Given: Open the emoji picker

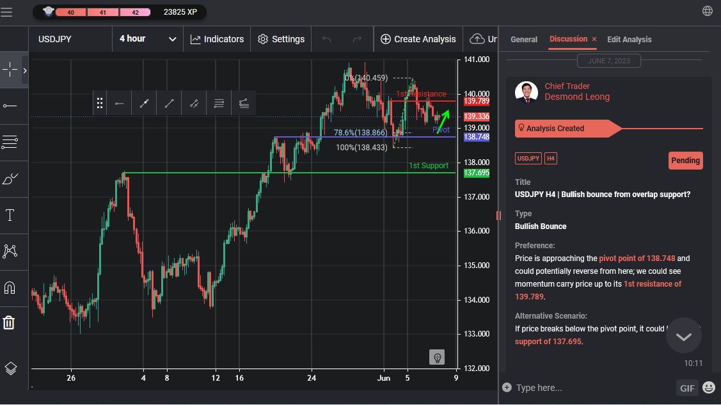Looking at the screenshot, I should (x=709, y=388).
